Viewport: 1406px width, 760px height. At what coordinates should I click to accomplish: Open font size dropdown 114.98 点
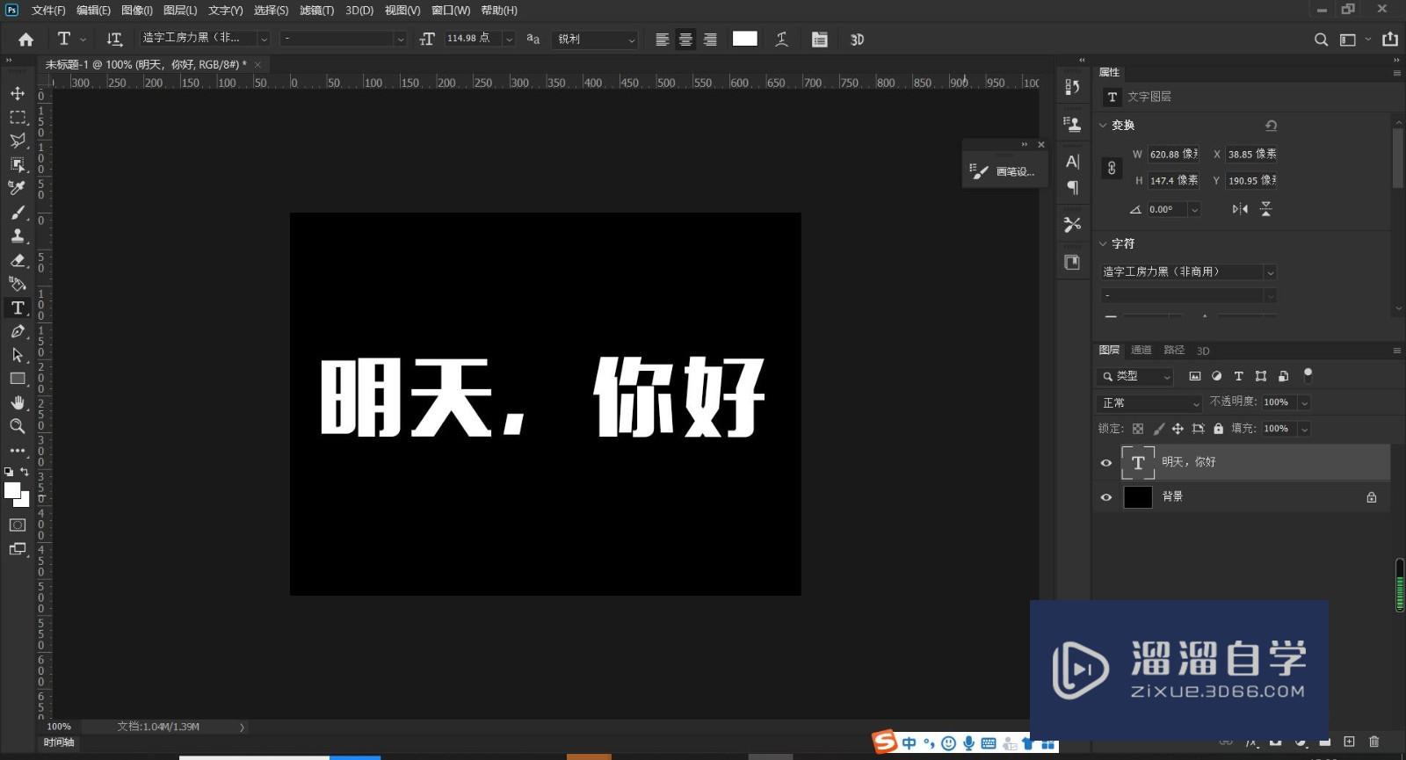[509, 39]
